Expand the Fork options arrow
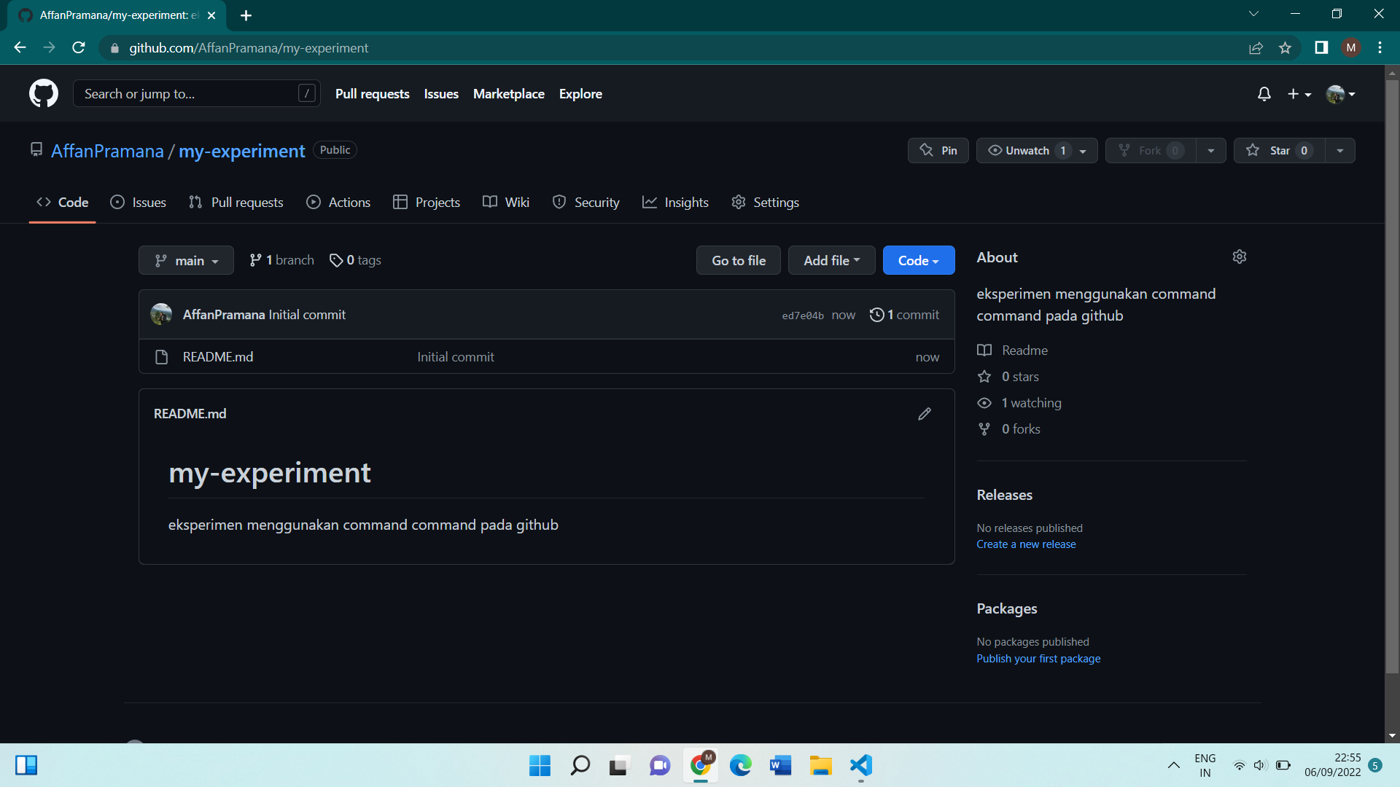The height and width of the screenshot is (787, 1400). pyautogui.click(x=1211, y=150)
